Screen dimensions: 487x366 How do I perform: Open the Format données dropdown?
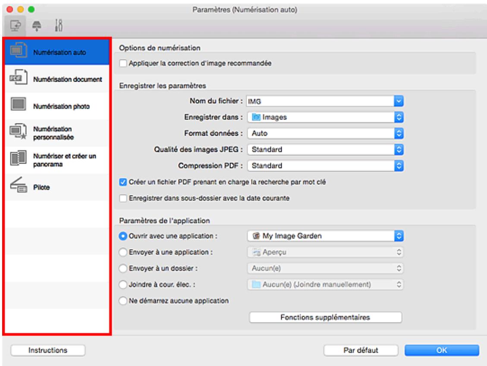[x=325, y=133]
